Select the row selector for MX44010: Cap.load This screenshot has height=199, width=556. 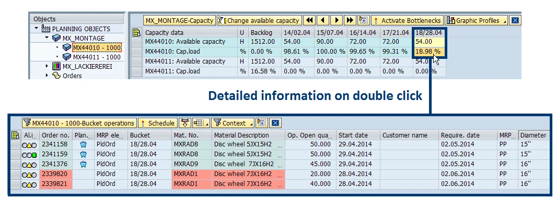coord(136,52)
